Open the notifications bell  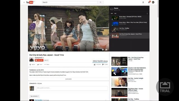[x=149, y=2]
